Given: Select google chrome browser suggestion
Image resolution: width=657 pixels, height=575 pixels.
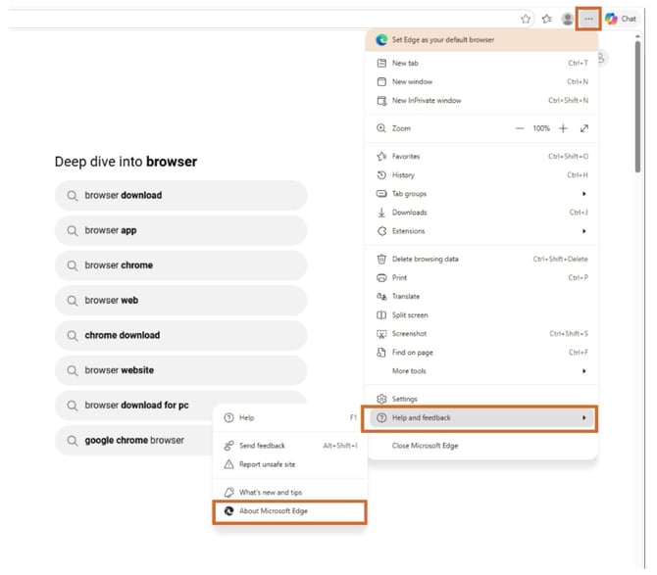Looking at the screenshot, I should pos(134,440).
